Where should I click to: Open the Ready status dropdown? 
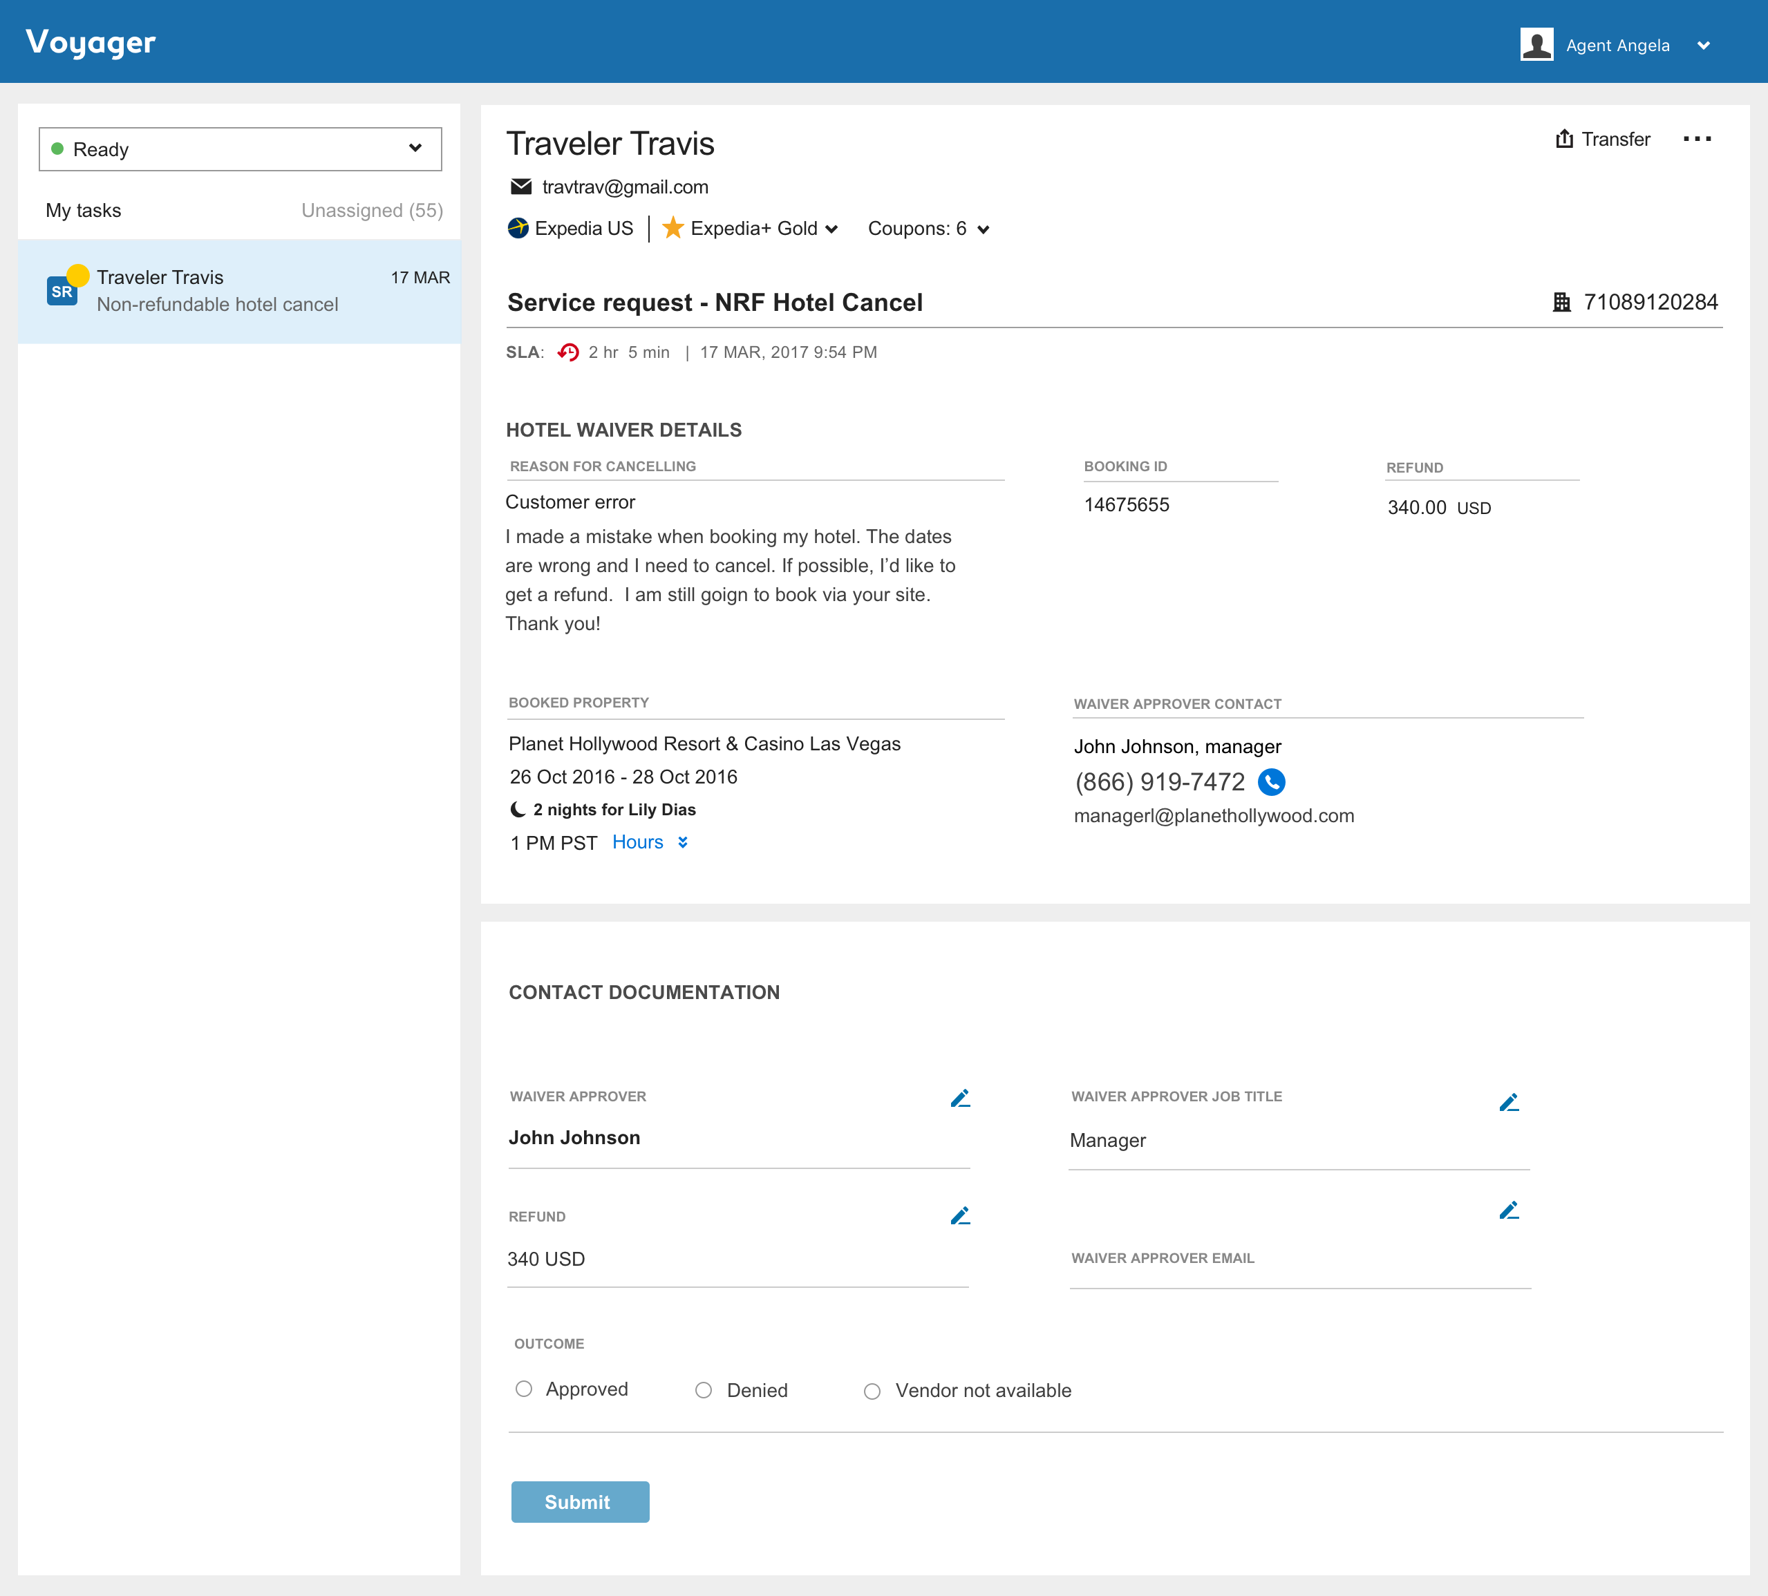coord(241,149)
